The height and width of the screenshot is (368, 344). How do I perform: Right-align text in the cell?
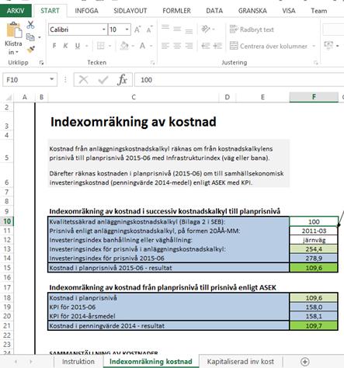point(189,46)
